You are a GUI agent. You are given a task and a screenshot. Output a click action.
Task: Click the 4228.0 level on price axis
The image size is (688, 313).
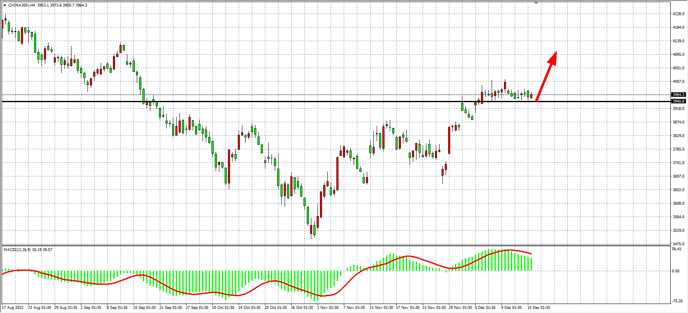coord(678,14)
